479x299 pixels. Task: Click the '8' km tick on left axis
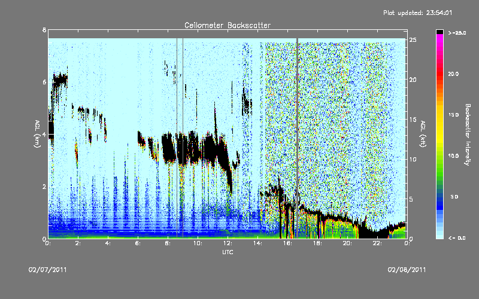tap(44, 30)
